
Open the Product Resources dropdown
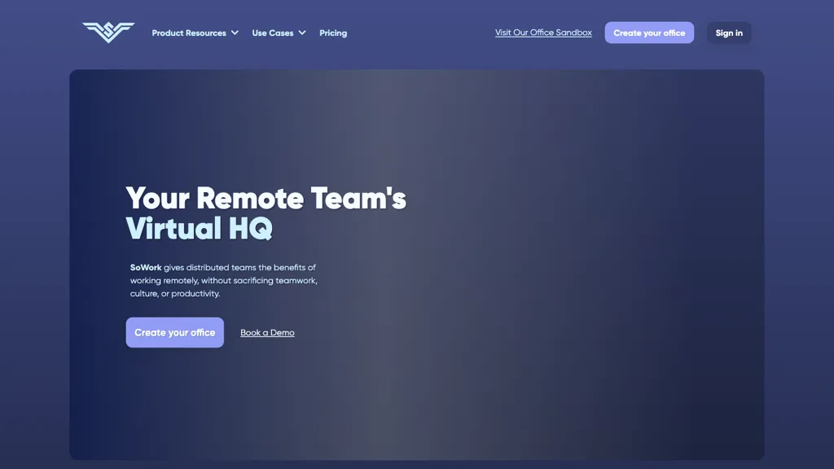(189, 33)
